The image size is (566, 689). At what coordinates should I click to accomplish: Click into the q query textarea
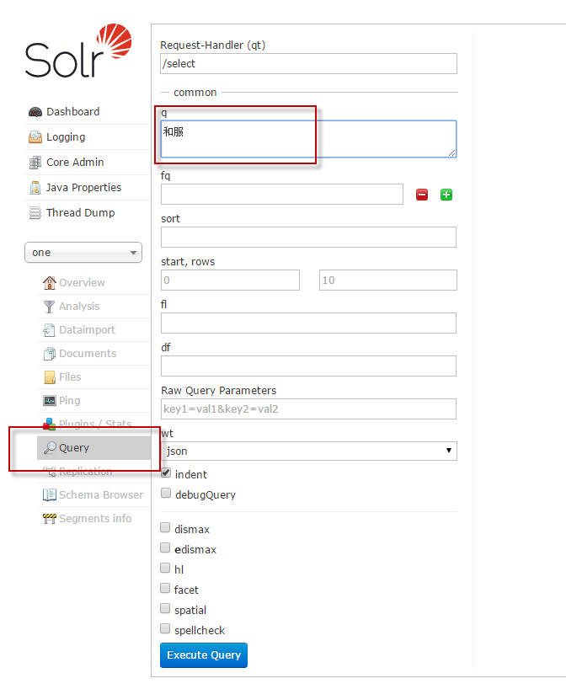308,139
